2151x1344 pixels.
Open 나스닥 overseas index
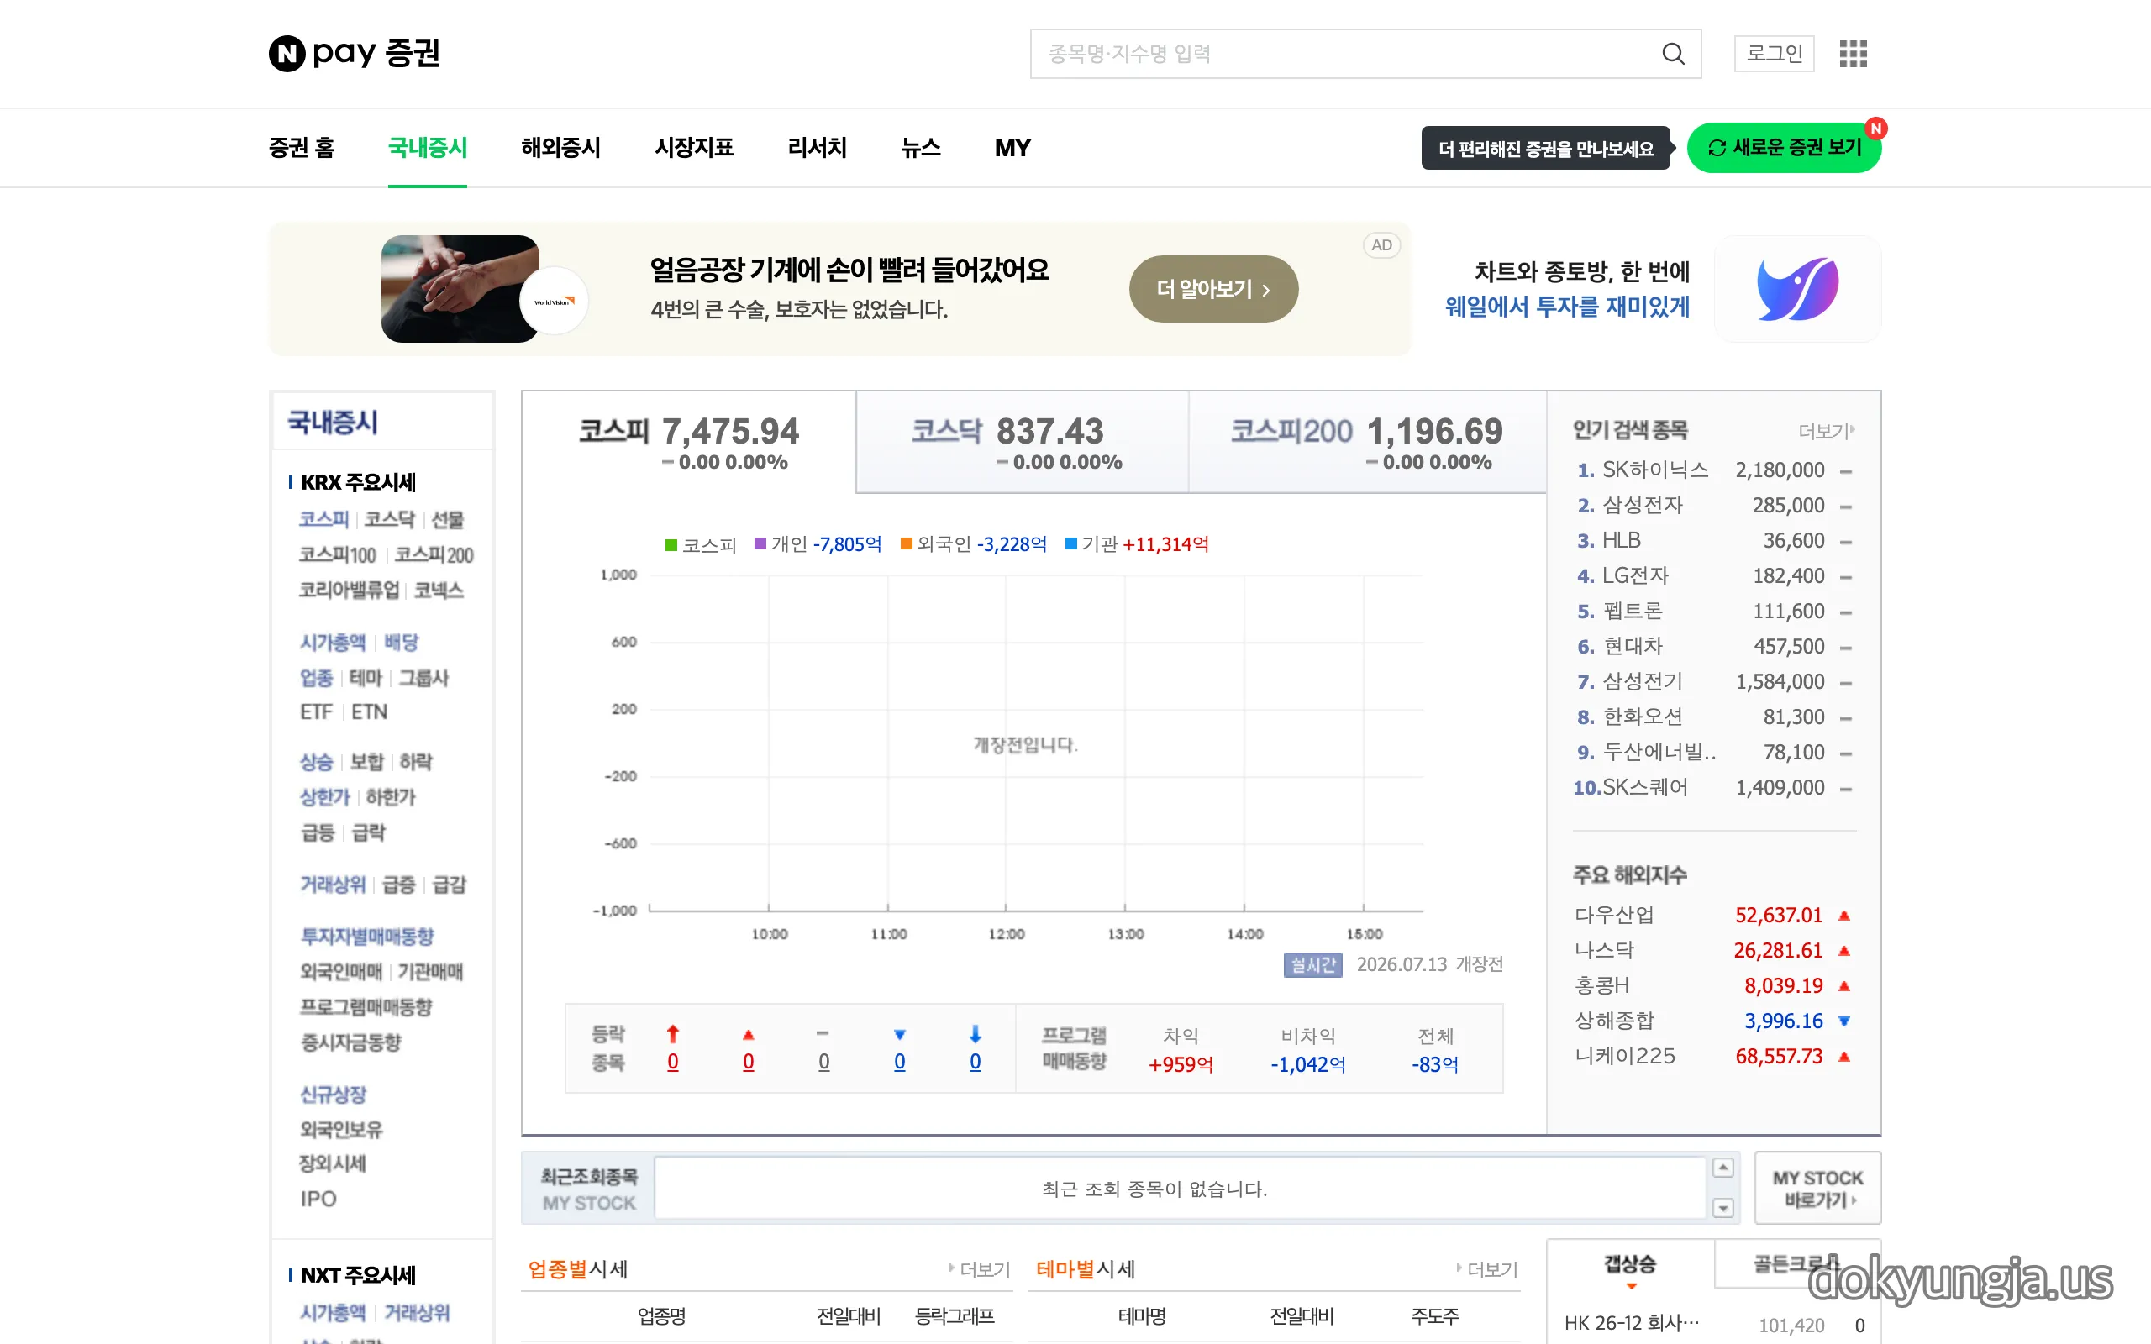[x=1604, y=950]
